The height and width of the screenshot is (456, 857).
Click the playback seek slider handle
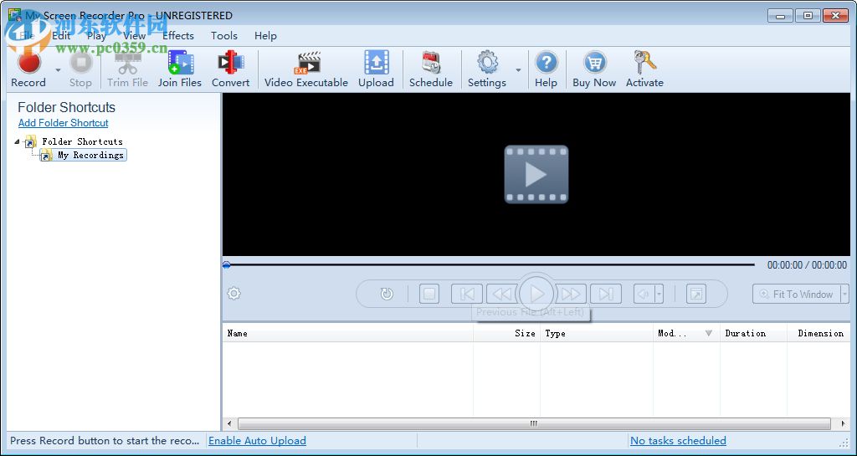tap(226, 265)
